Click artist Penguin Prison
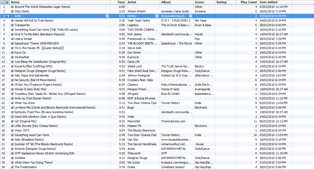This screenshot has height=170, width=314. click(137, 89)
